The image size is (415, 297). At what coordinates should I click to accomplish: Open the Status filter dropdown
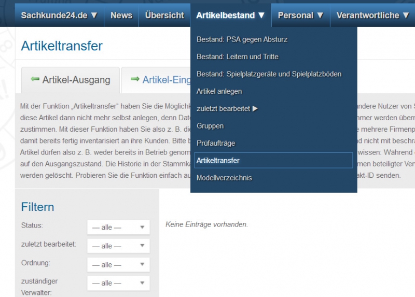coord(118,228)
